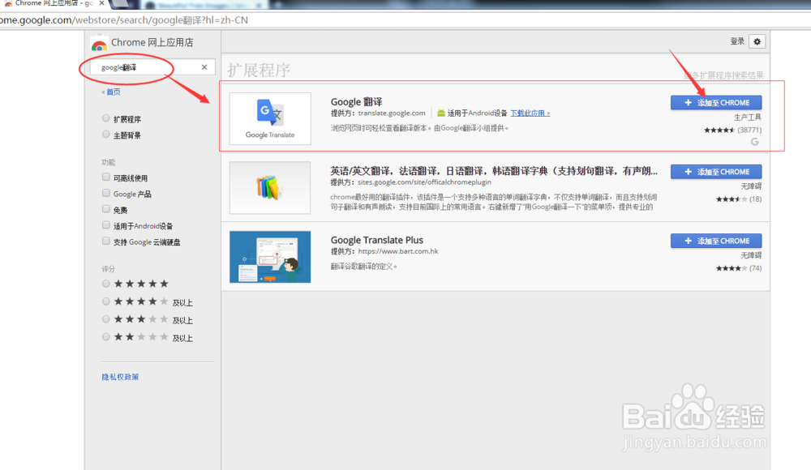
Task: Click the small Google G badge icon
Action: point(754,142)
